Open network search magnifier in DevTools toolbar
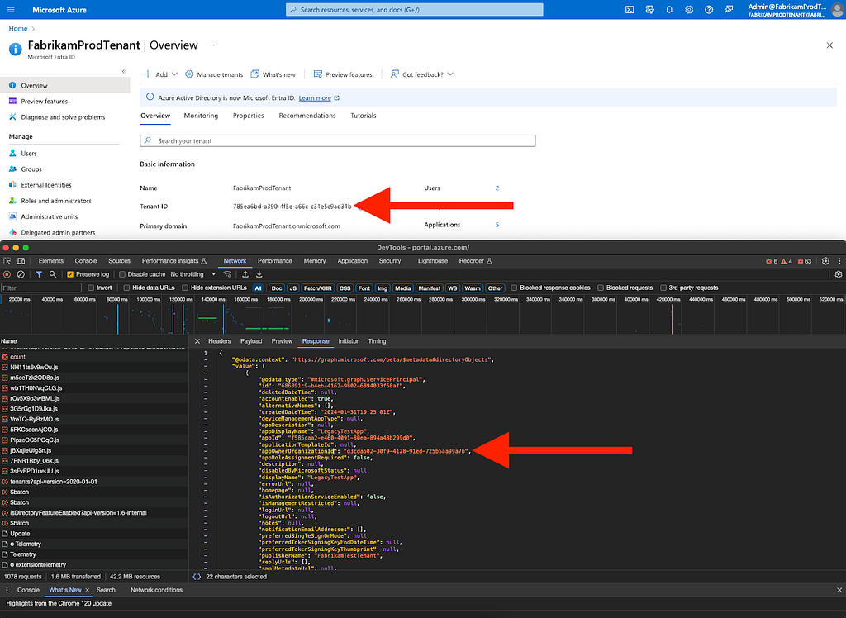 tap(52, 275)
